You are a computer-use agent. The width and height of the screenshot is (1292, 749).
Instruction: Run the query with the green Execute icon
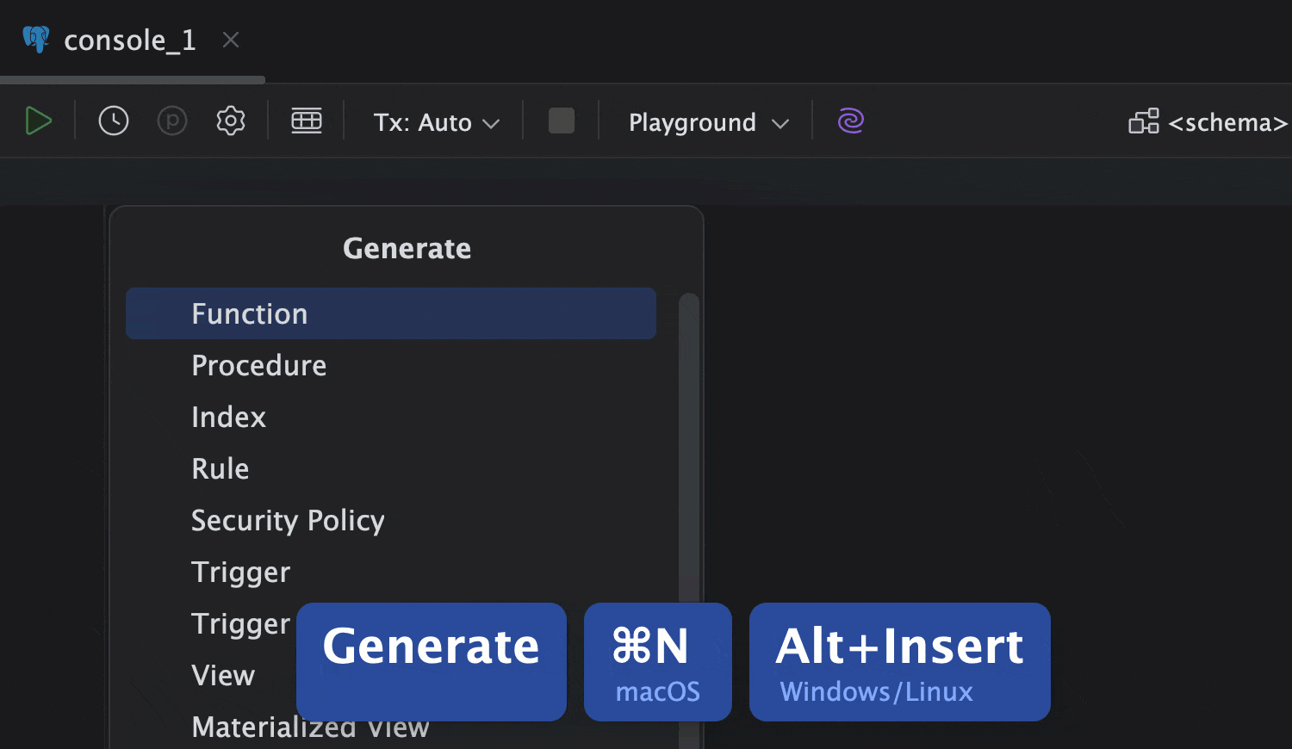pyautogui.click(x=39, y=121)
